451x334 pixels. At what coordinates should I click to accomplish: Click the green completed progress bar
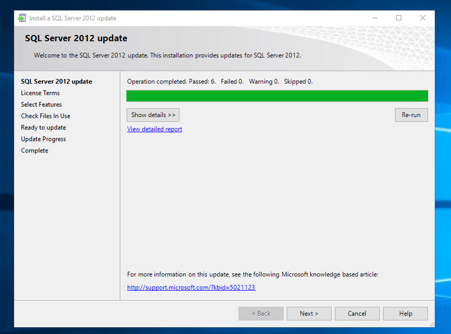pos(277,96)
